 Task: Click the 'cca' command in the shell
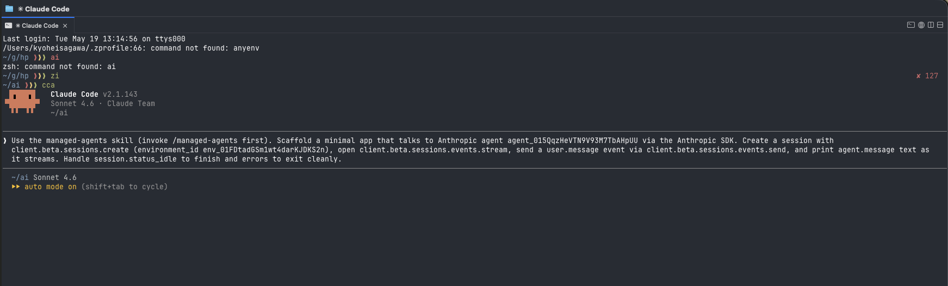[x=48, y=85]
